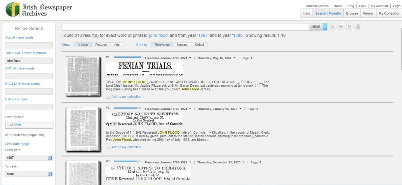This screenshot has height=185, width=402.
Task: Open 'All titles' filter dropdown
Action: [29, 125]
